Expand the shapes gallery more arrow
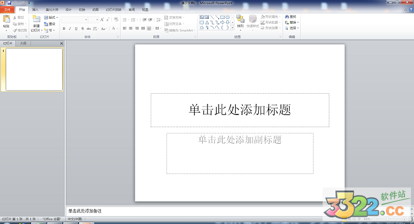 pos(233,28)
